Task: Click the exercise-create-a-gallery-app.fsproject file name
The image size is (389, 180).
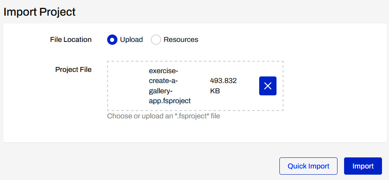Action: tap(170, 86)
